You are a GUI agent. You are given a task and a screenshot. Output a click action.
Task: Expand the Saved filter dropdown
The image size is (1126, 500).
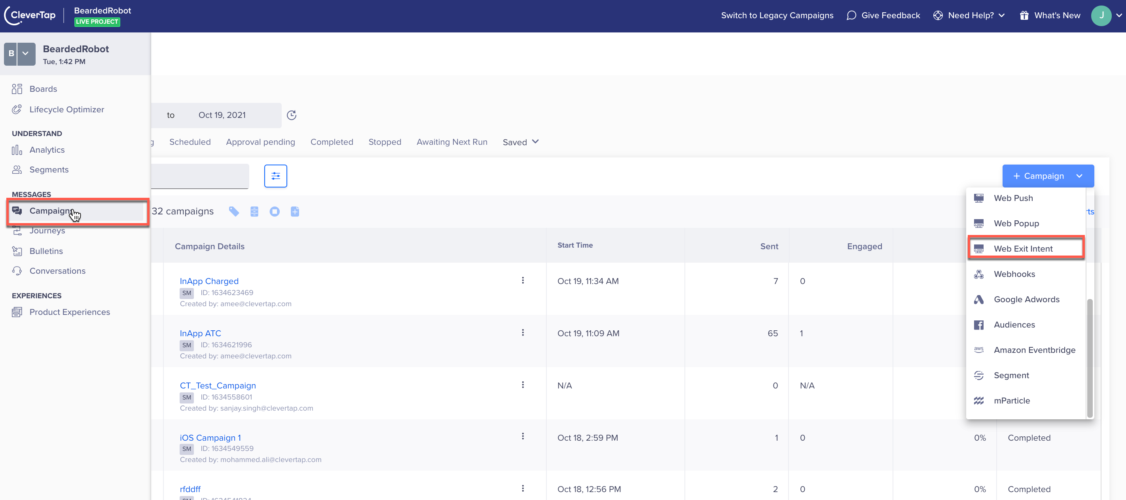point(521,142)
